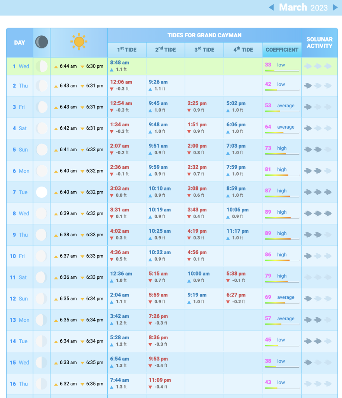Open day 12 Sun row
The width and height of the screenshot is (342, 398).
(19, 298)
